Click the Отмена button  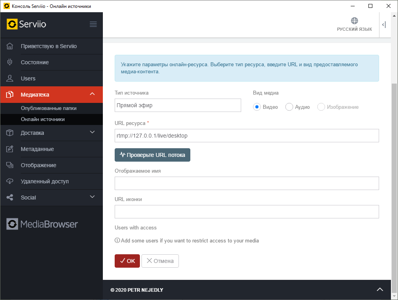click(160, 261)
